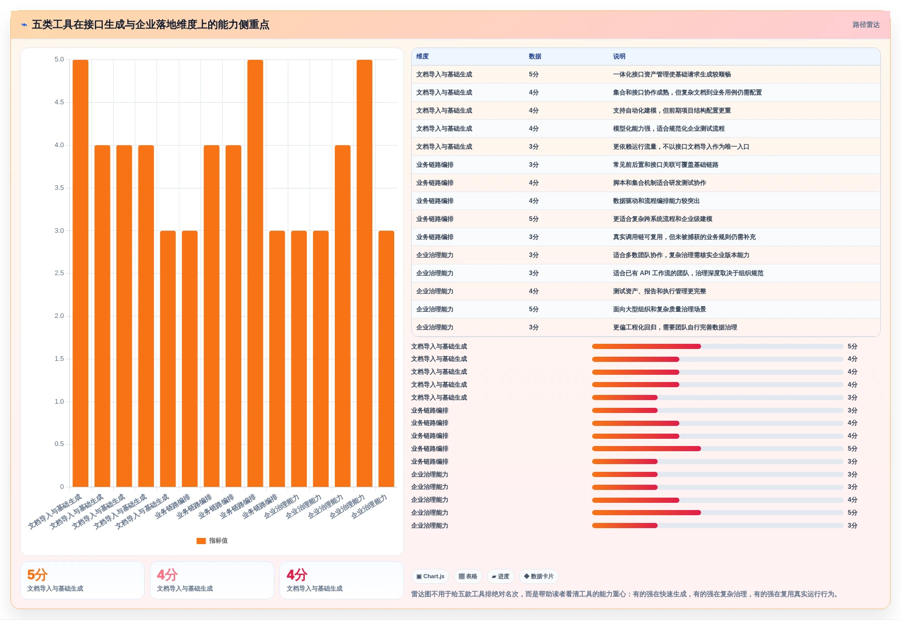Click the 维度 column header
This screenshot has height=620, width=901.
(423, 57)
